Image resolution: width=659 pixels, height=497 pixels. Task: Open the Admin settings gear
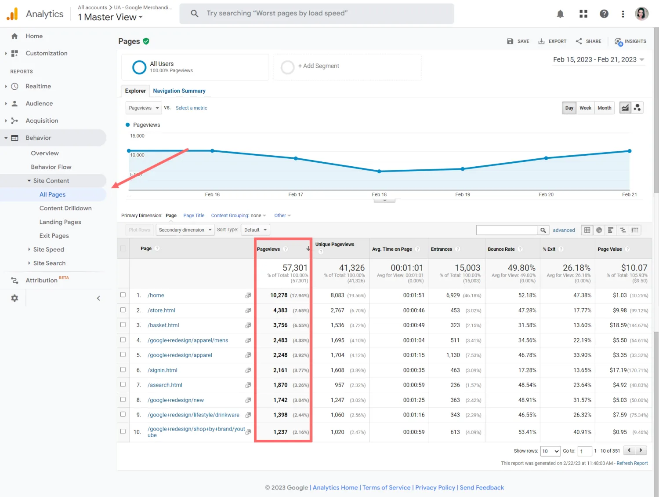(x=14, y=298)
